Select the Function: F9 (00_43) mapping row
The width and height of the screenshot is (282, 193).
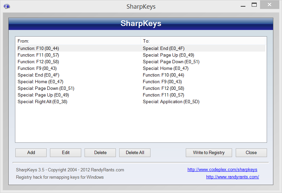coord(37,68)
